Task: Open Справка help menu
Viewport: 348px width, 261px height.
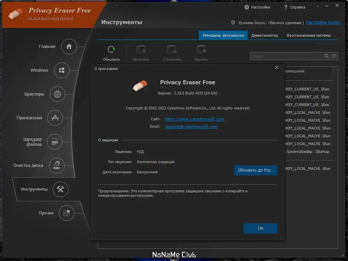Action: [295, 7]
